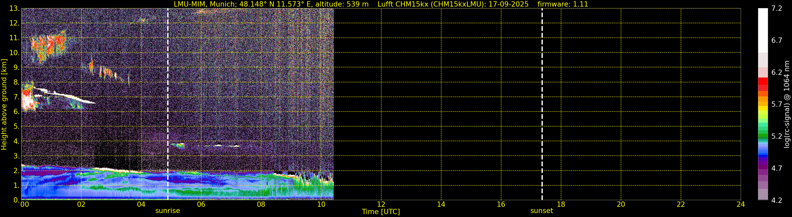Click the 'Height above ground [km]' axis label
This screenshot has height=217, width=792.
point(4,104)
